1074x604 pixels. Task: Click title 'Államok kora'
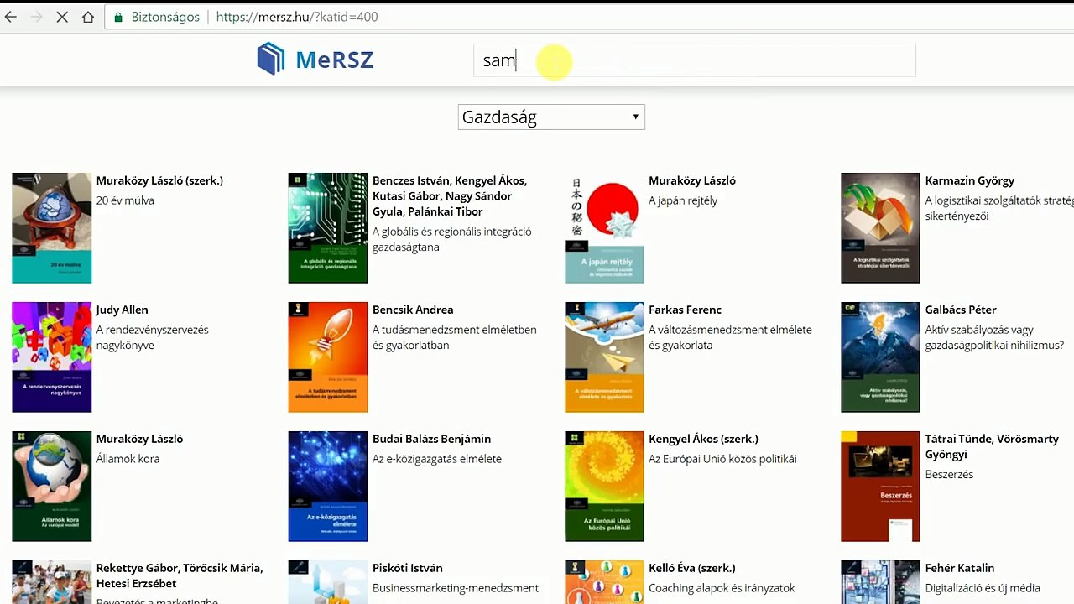128,459
